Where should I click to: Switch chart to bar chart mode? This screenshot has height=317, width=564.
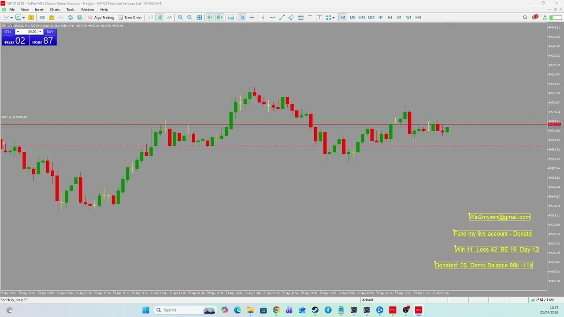(151, 18)
